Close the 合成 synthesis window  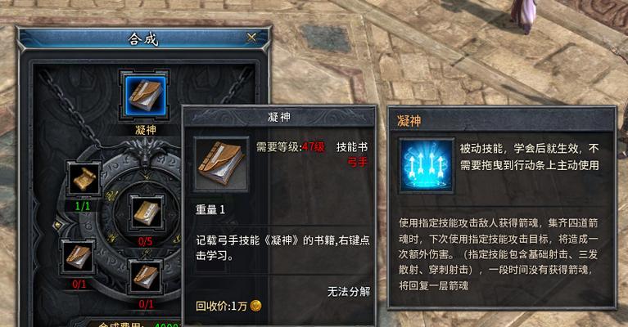(x=251, y=38)
